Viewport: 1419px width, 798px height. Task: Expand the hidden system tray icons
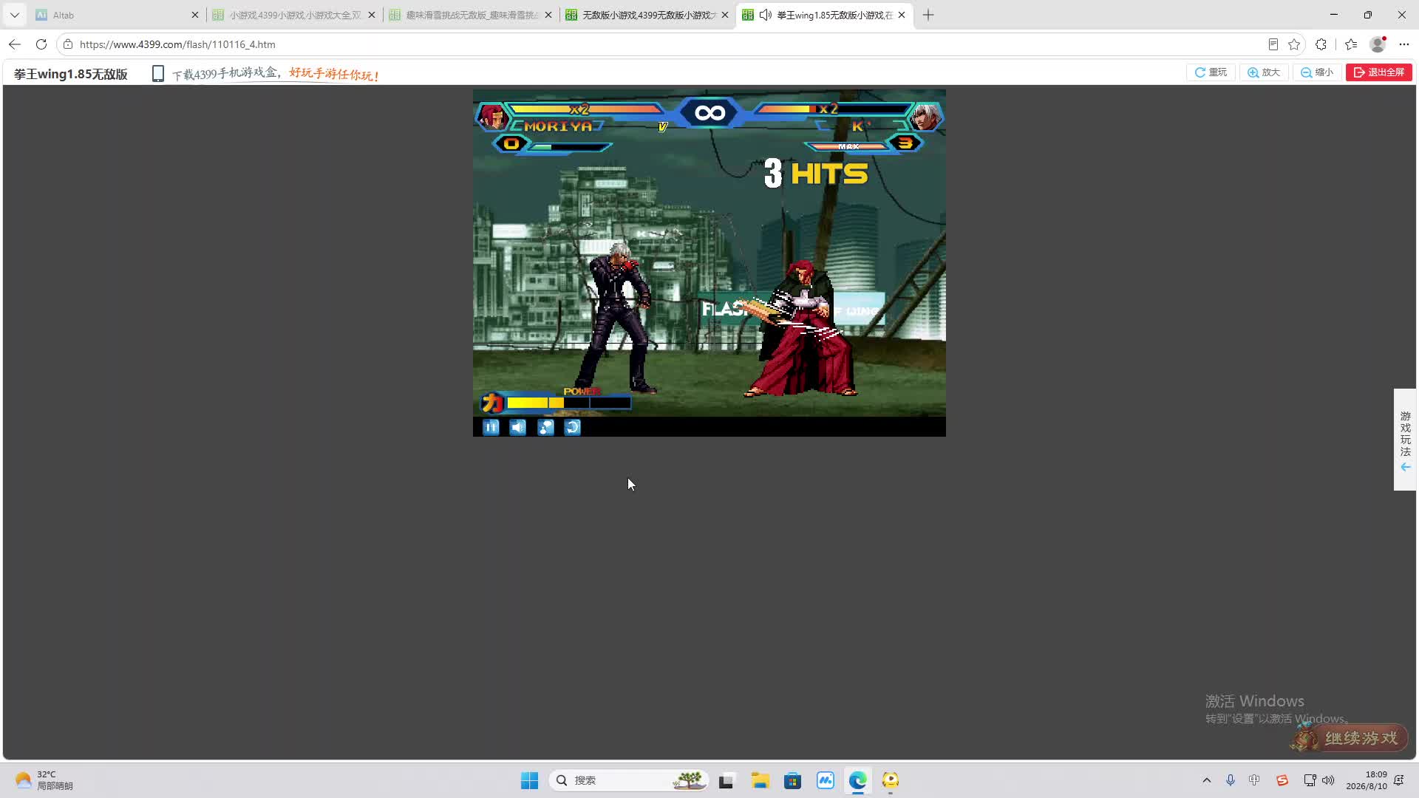click(1207, 780)
